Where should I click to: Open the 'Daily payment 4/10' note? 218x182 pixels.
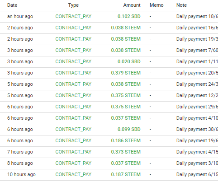[x=197, y=118]
